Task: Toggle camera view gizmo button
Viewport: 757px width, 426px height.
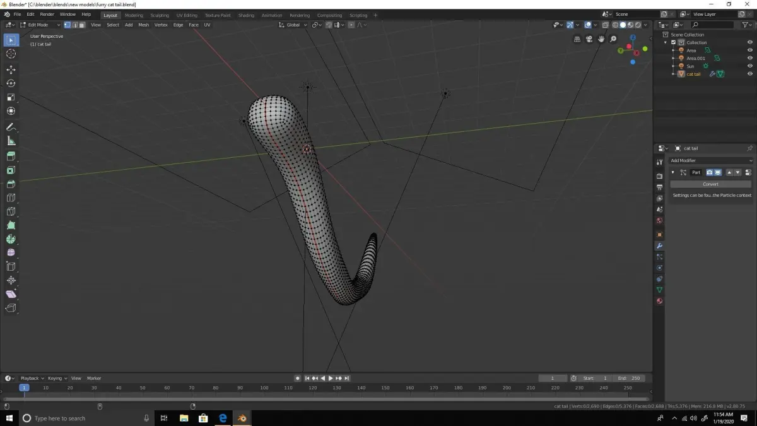Action: [589, 39]
